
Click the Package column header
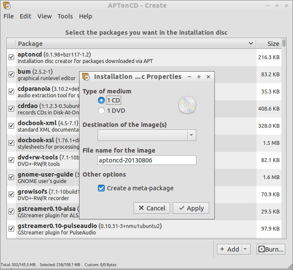[136, 44]
